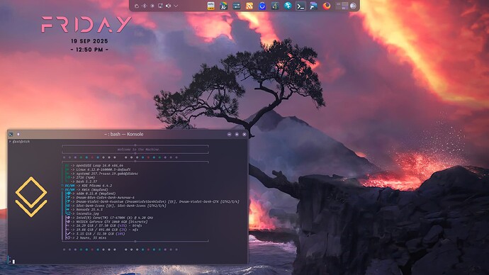Open the cloud icon in system tray

coord(137,6)
